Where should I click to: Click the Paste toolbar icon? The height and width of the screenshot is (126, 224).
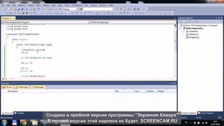[x=34, y=9]
